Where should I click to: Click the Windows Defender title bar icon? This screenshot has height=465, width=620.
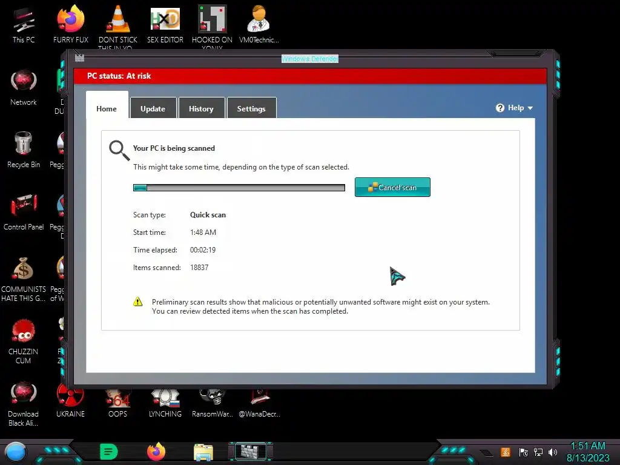pyautogui.click(x=79, y=58)
